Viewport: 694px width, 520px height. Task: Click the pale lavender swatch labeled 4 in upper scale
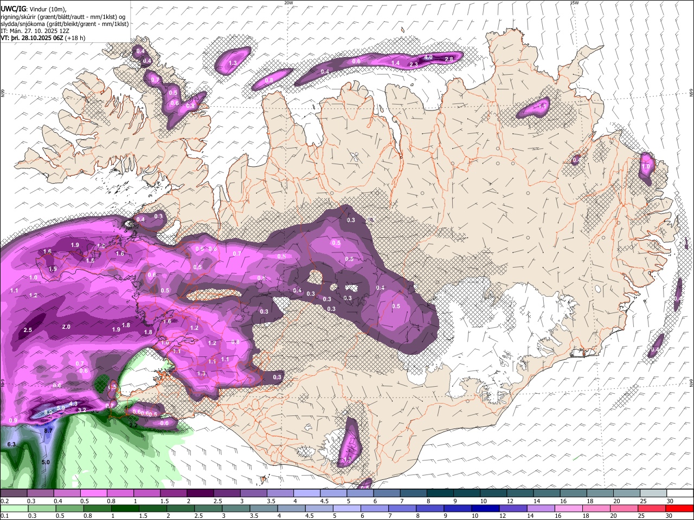click(306, 493)
